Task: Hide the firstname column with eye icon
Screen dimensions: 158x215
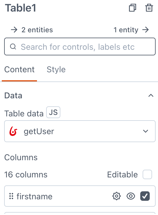Action: coord(131,196)
